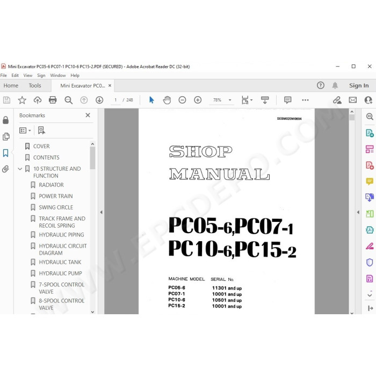Image resolution: width=376 pixels, height=376 pixels.
Task: Open the notifications bell
Action: 335,85
